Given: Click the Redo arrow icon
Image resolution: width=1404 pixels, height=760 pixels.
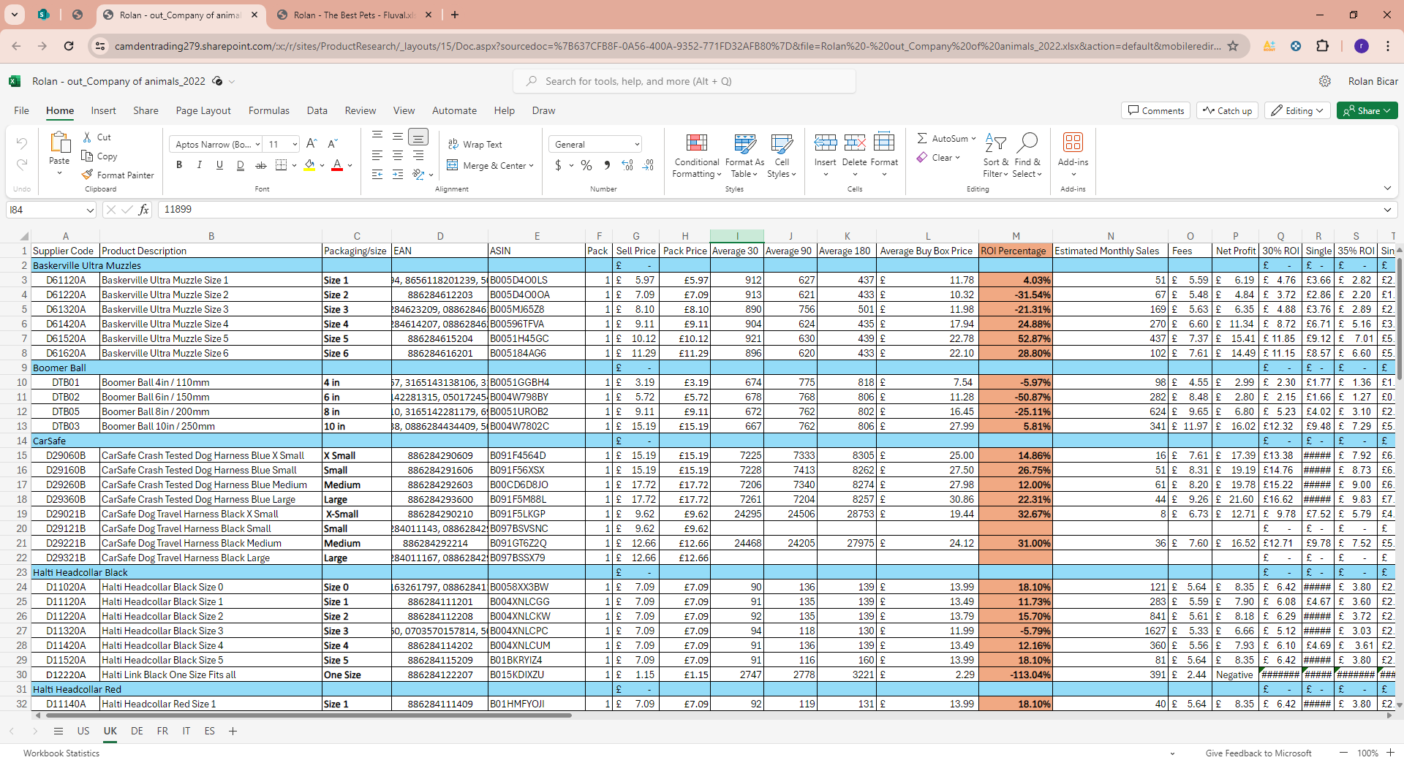Looking at the screenshot, I should [x=22, y=164].
